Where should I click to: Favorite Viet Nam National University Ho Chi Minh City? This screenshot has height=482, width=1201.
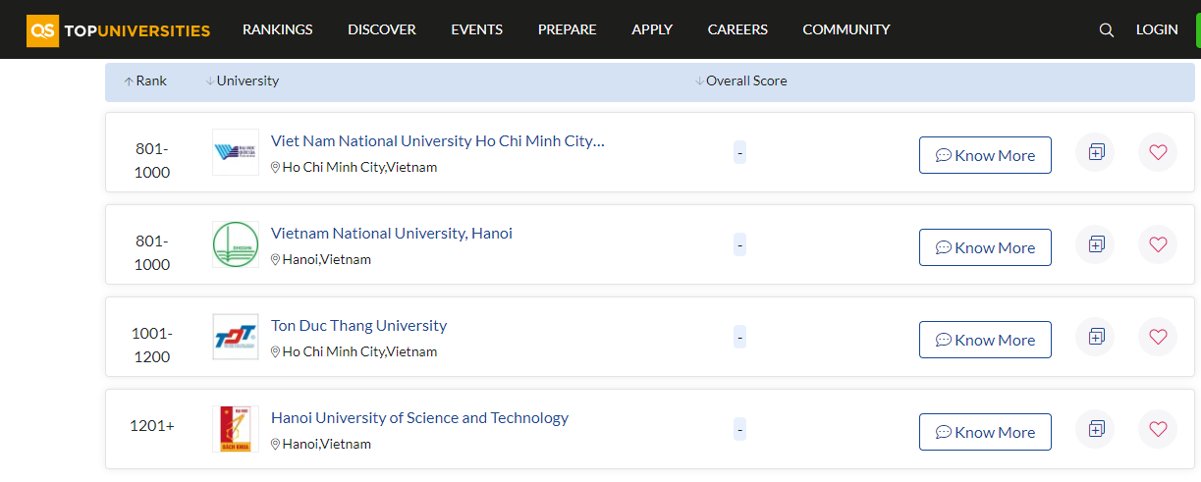click(x=1158, y=152)
